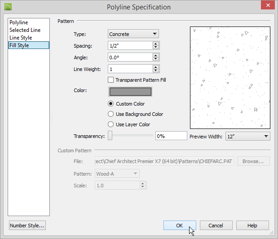Click the Angle input field

130,57
